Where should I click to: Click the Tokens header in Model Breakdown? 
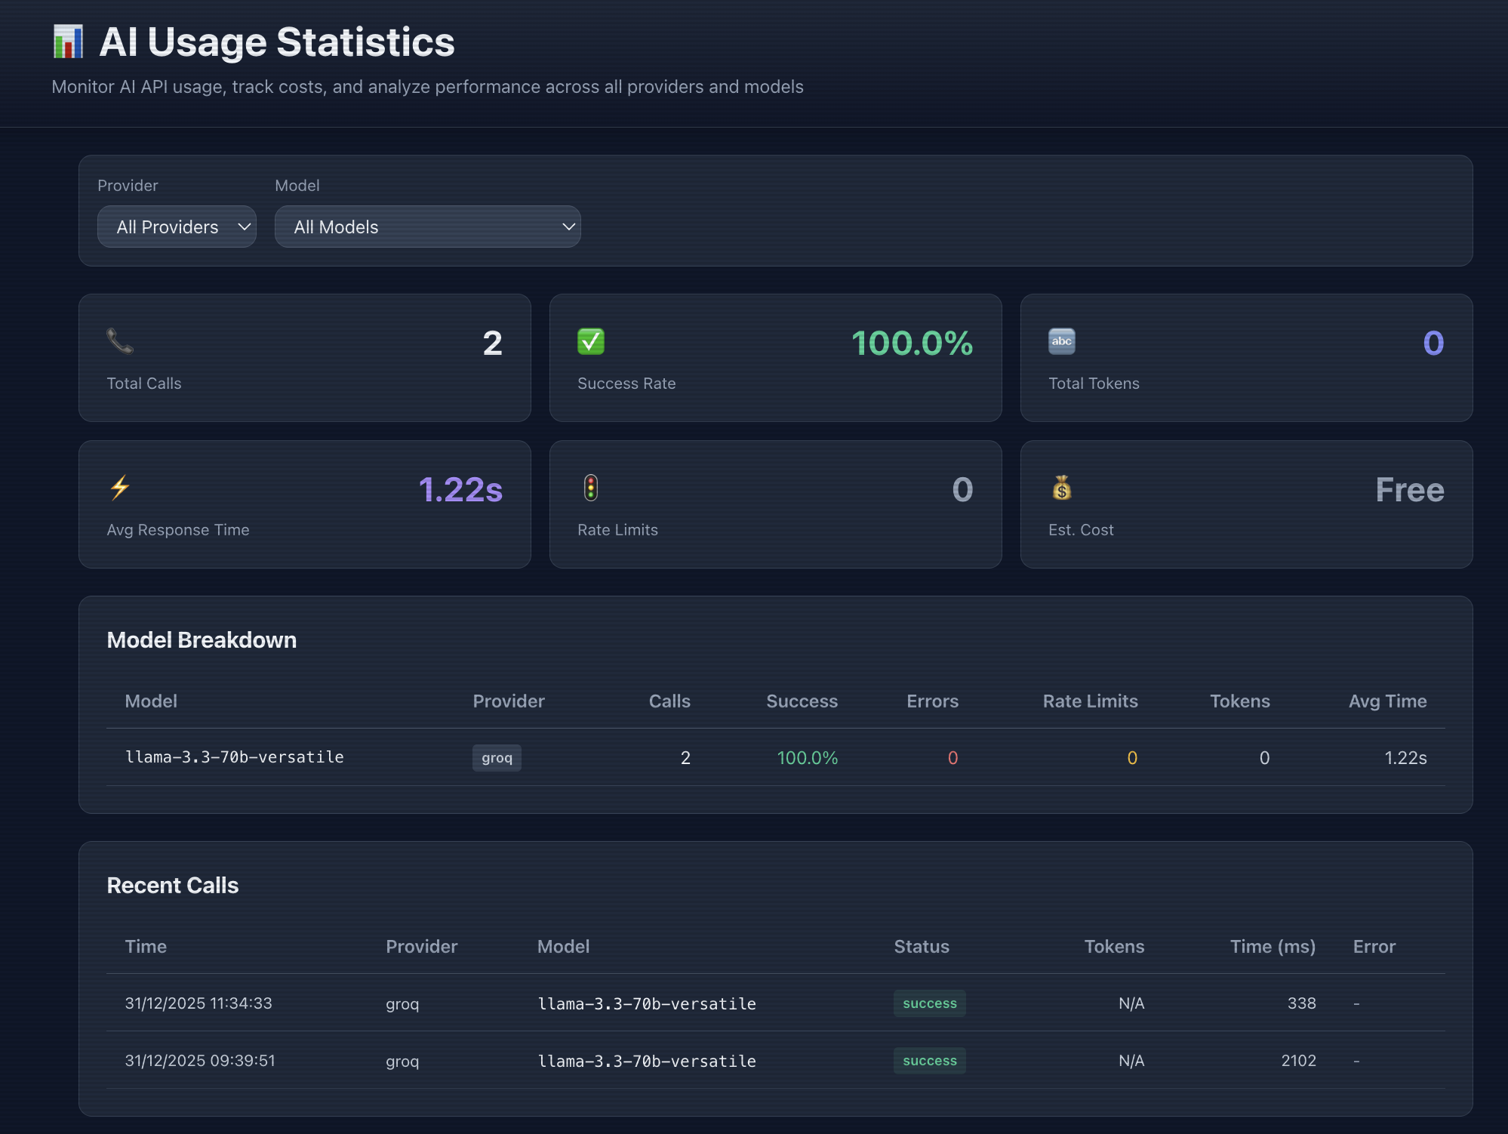[x=1240, y=701]
